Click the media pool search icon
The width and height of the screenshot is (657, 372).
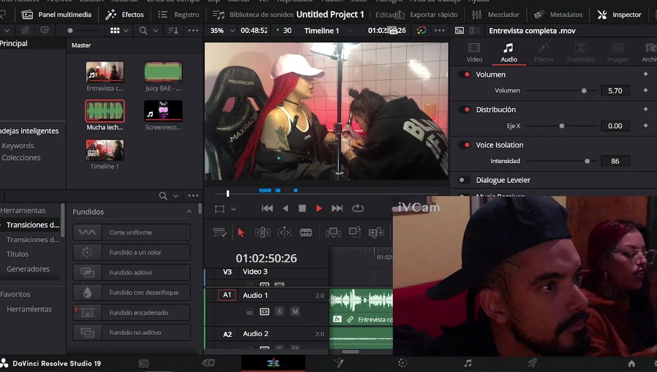point(143,30)
